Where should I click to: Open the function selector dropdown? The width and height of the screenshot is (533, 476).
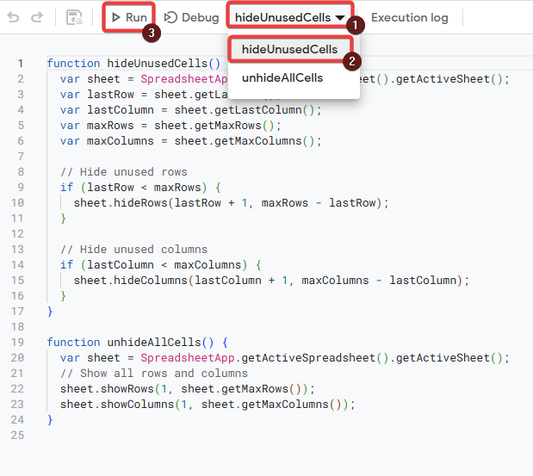coord(289,17)
